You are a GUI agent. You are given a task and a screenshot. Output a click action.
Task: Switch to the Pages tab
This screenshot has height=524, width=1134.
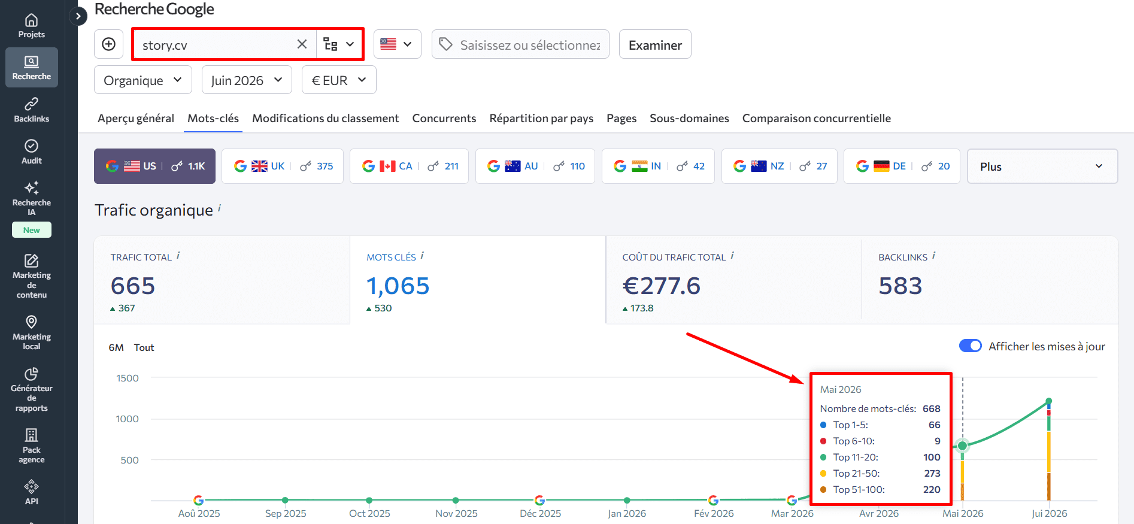pyautogui.click(x=621, y=119)
